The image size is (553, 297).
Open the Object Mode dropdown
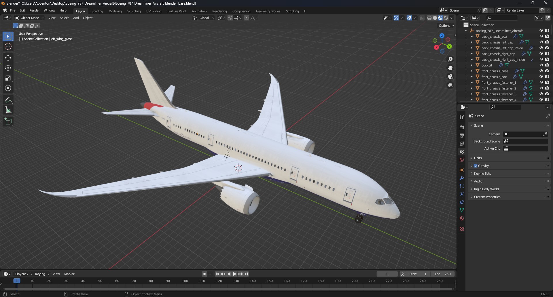click(x=29, y=18)
